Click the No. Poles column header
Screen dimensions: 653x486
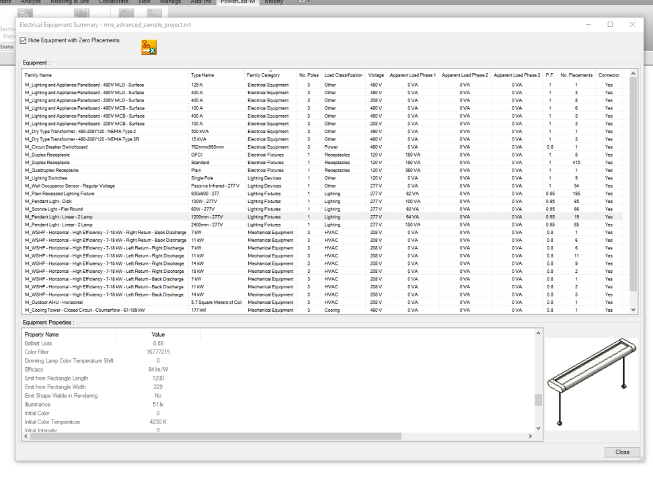point(309,75)
